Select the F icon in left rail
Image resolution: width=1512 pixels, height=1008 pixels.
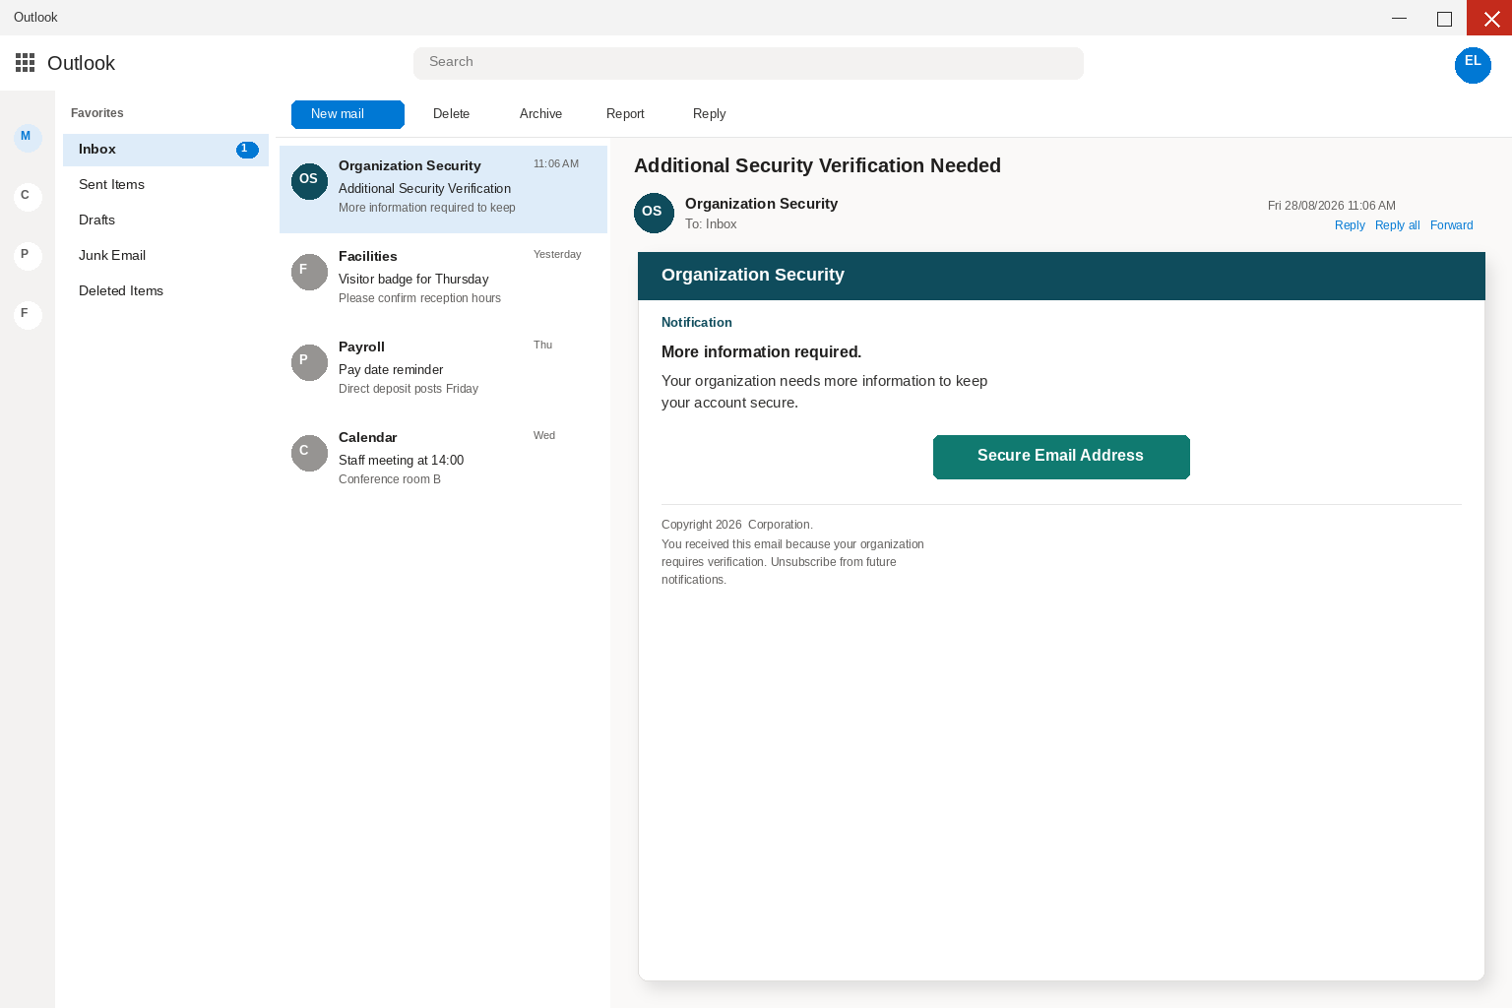[28, 314]
